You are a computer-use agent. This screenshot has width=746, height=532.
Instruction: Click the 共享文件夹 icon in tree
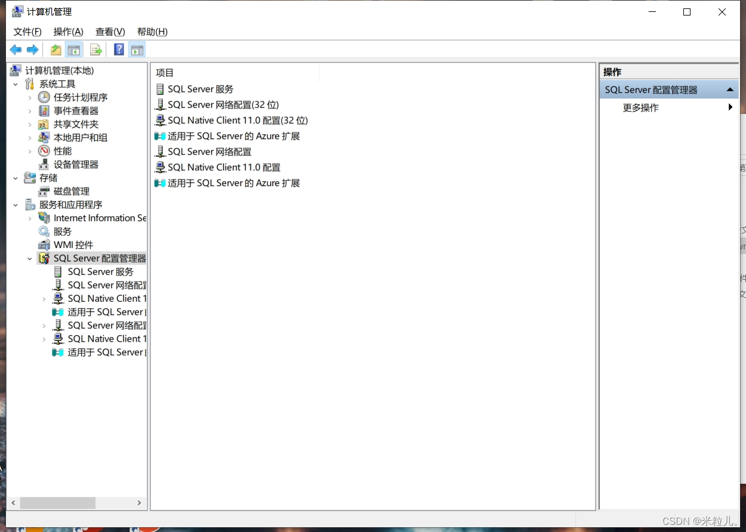44,124
